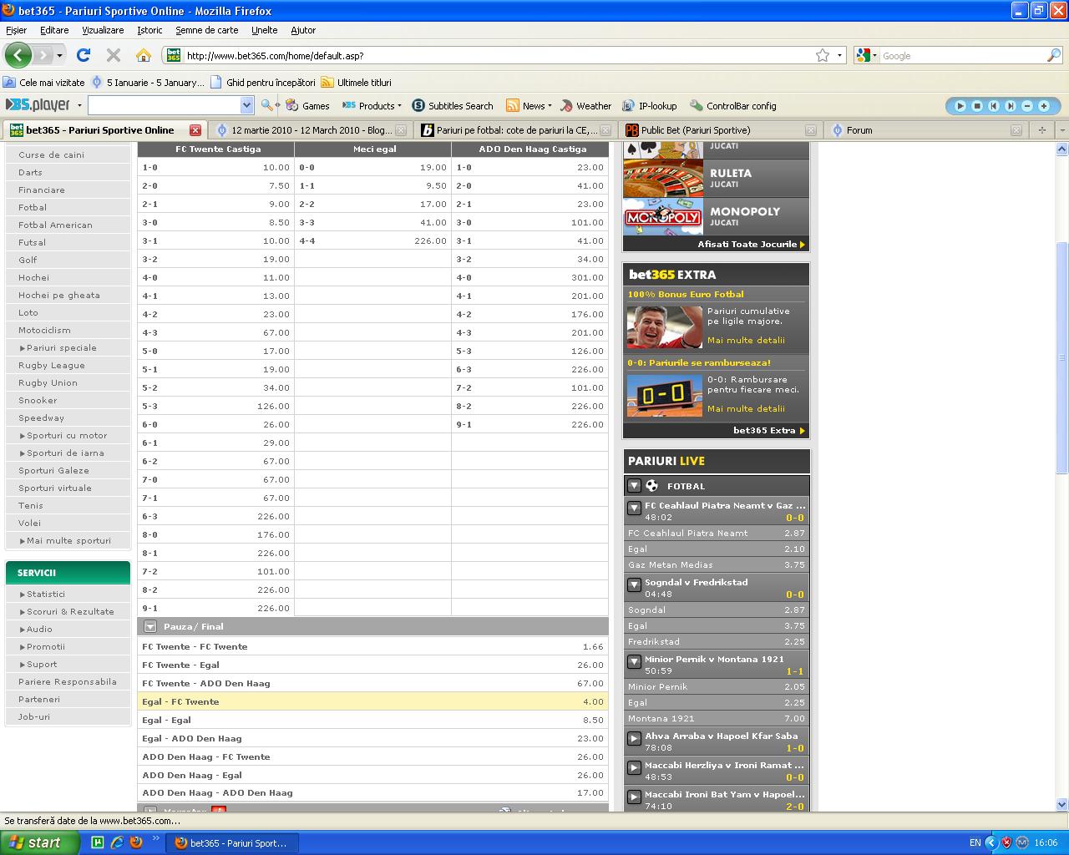This screenshot has height=855, width=1069.
Task: Open the Games toolbar item
Action: tap(307, 106)
